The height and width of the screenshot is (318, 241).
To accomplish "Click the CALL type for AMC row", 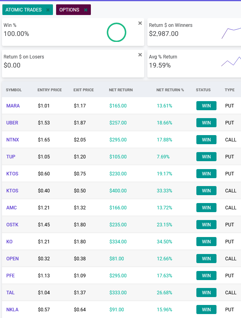I will pyautogui.click(x=231, y=208).
